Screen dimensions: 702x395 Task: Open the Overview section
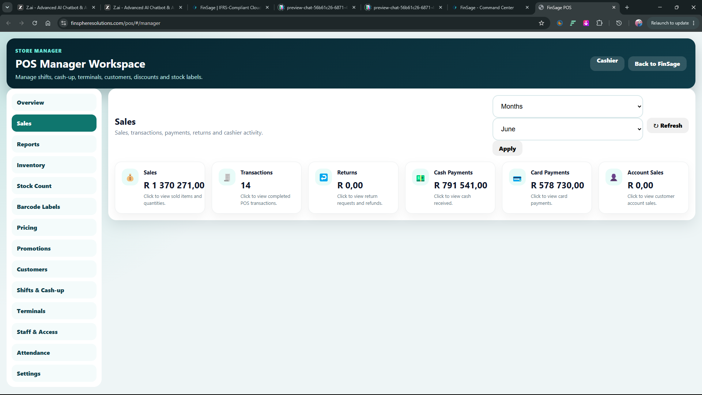pyautogui.click(x=54, y=102)
